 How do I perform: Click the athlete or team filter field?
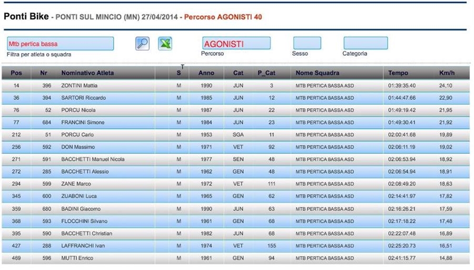point(60,44)
